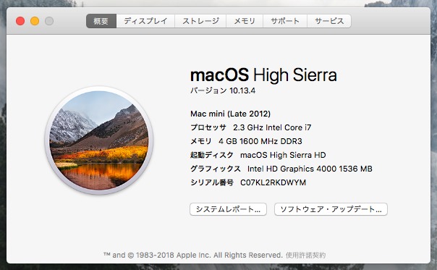The image size is (437, 270).
Task: Click the Mac mini (Late 2012) text
Action: click(230, 114)
